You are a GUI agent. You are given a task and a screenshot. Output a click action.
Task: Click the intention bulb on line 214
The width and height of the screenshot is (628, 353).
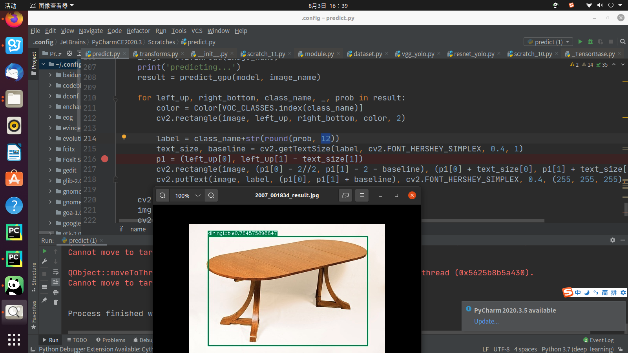124,137
